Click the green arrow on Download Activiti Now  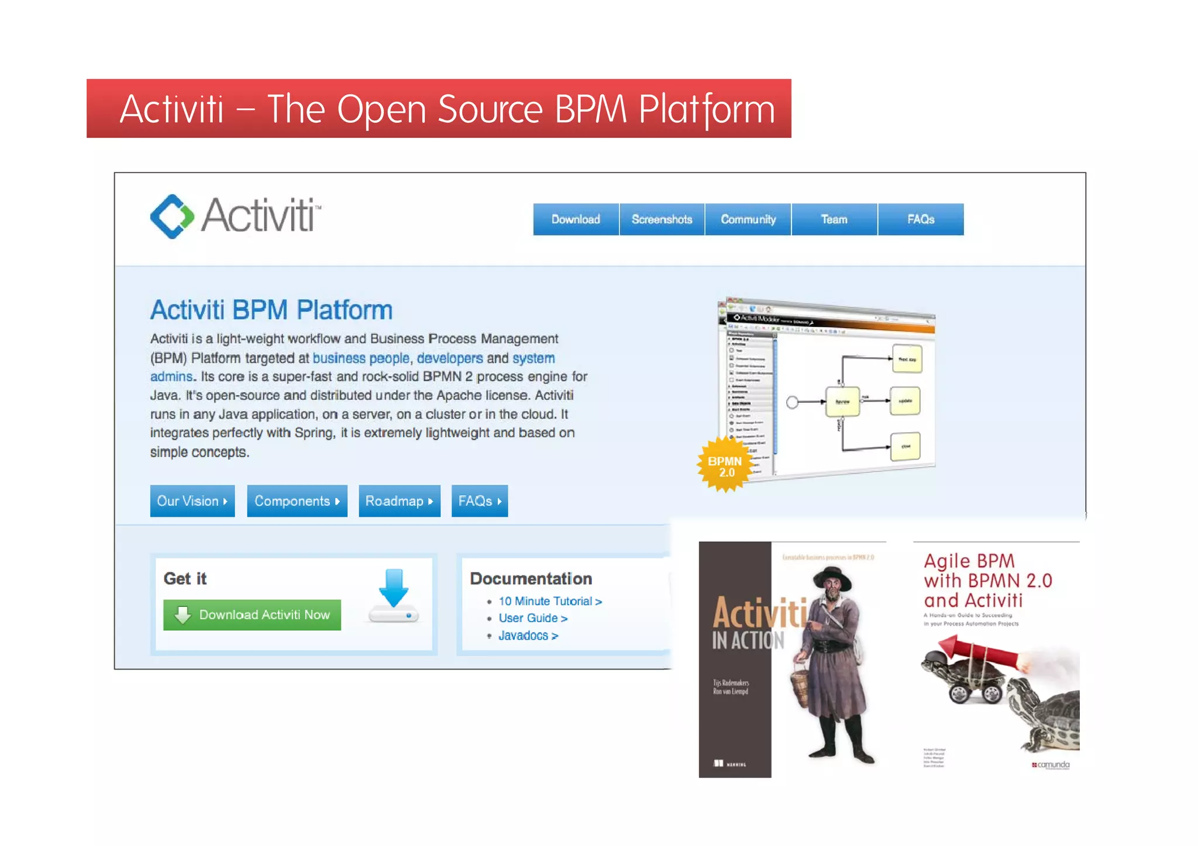click(183, 614)
